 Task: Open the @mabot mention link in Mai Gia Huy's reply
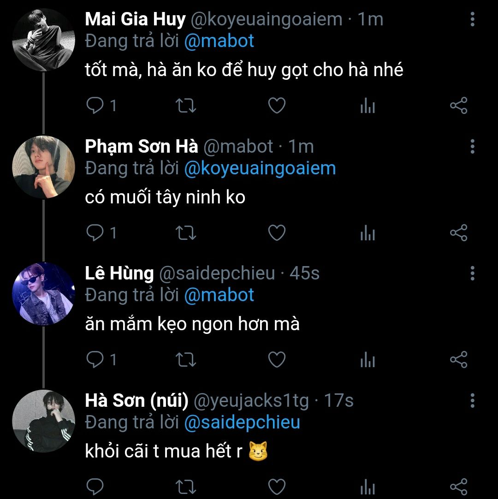219,42
